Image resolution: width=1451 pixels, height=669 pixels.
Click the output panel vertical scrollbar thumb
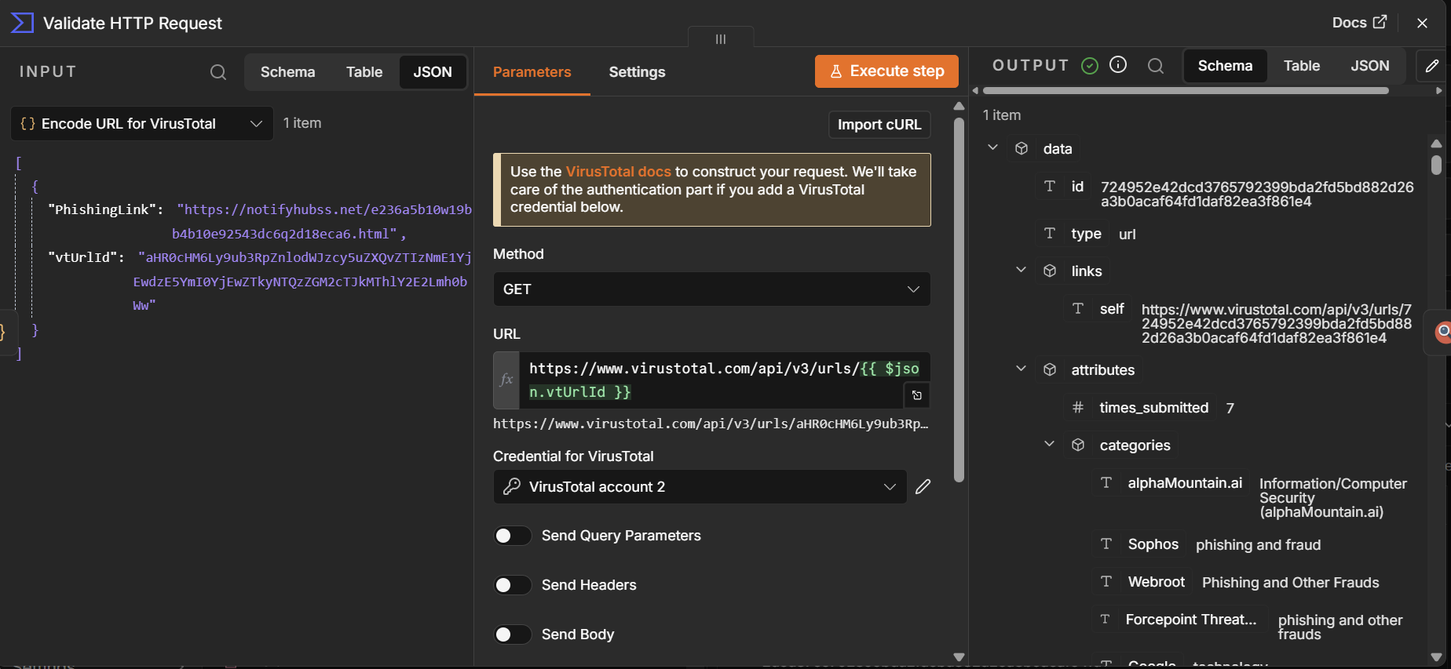coord(1436,165)
